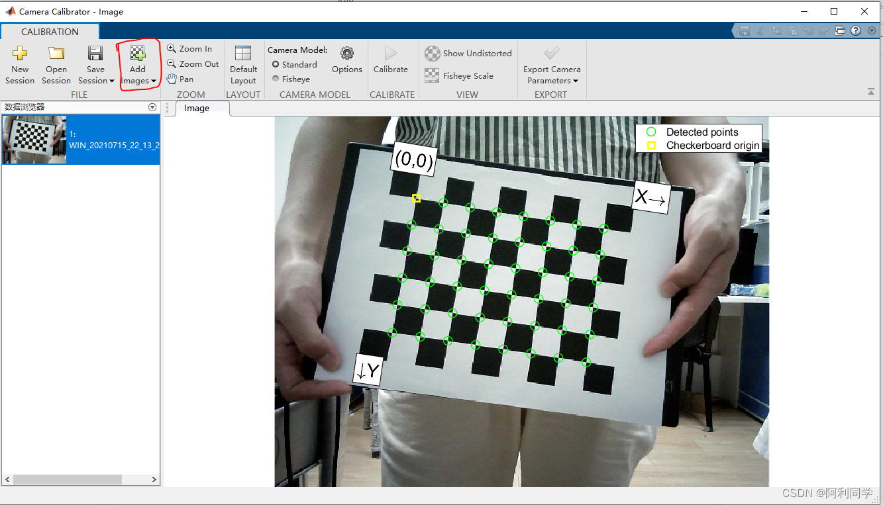
Task: Open help with the question mark
Action: coord(856,30)
